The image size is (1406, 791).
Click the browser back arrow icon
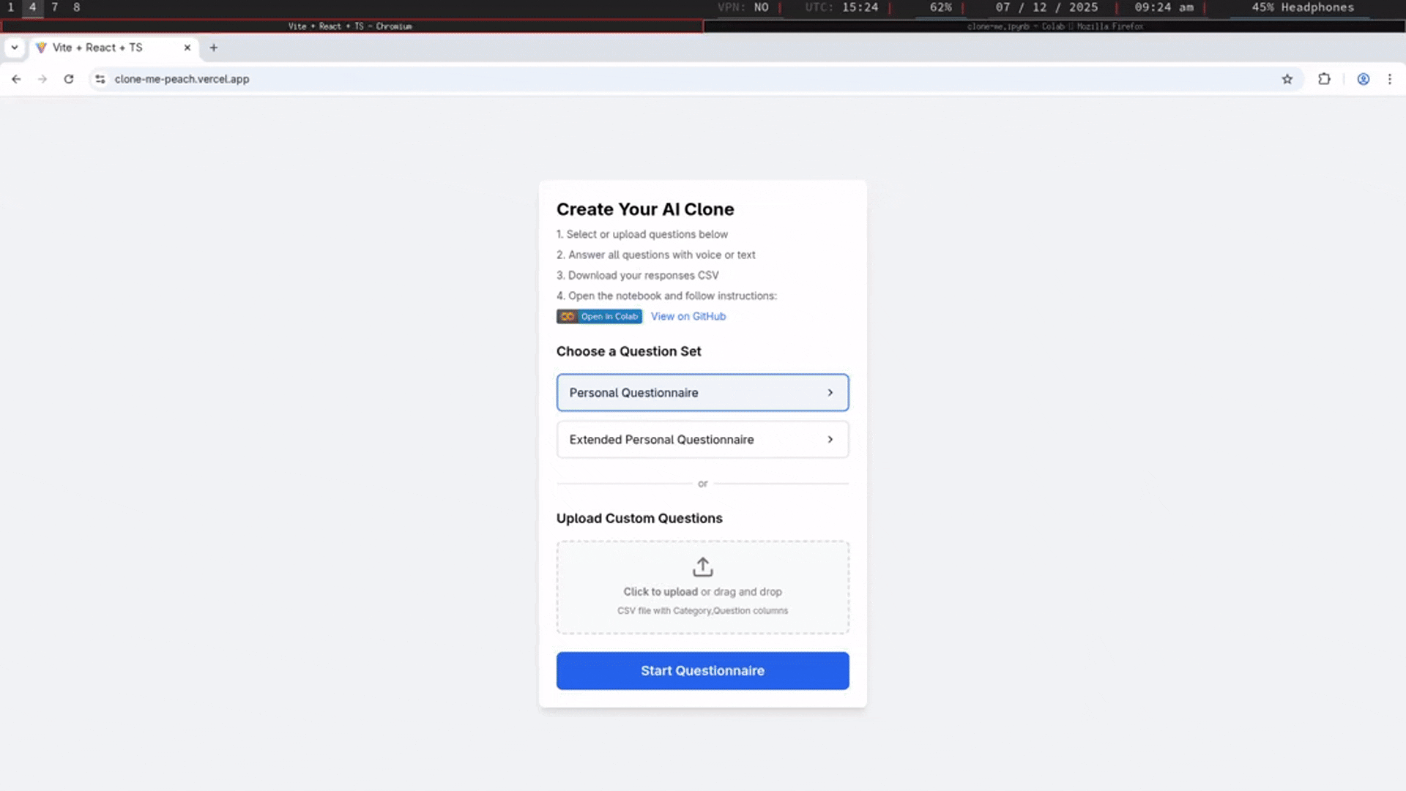point(16,79)
